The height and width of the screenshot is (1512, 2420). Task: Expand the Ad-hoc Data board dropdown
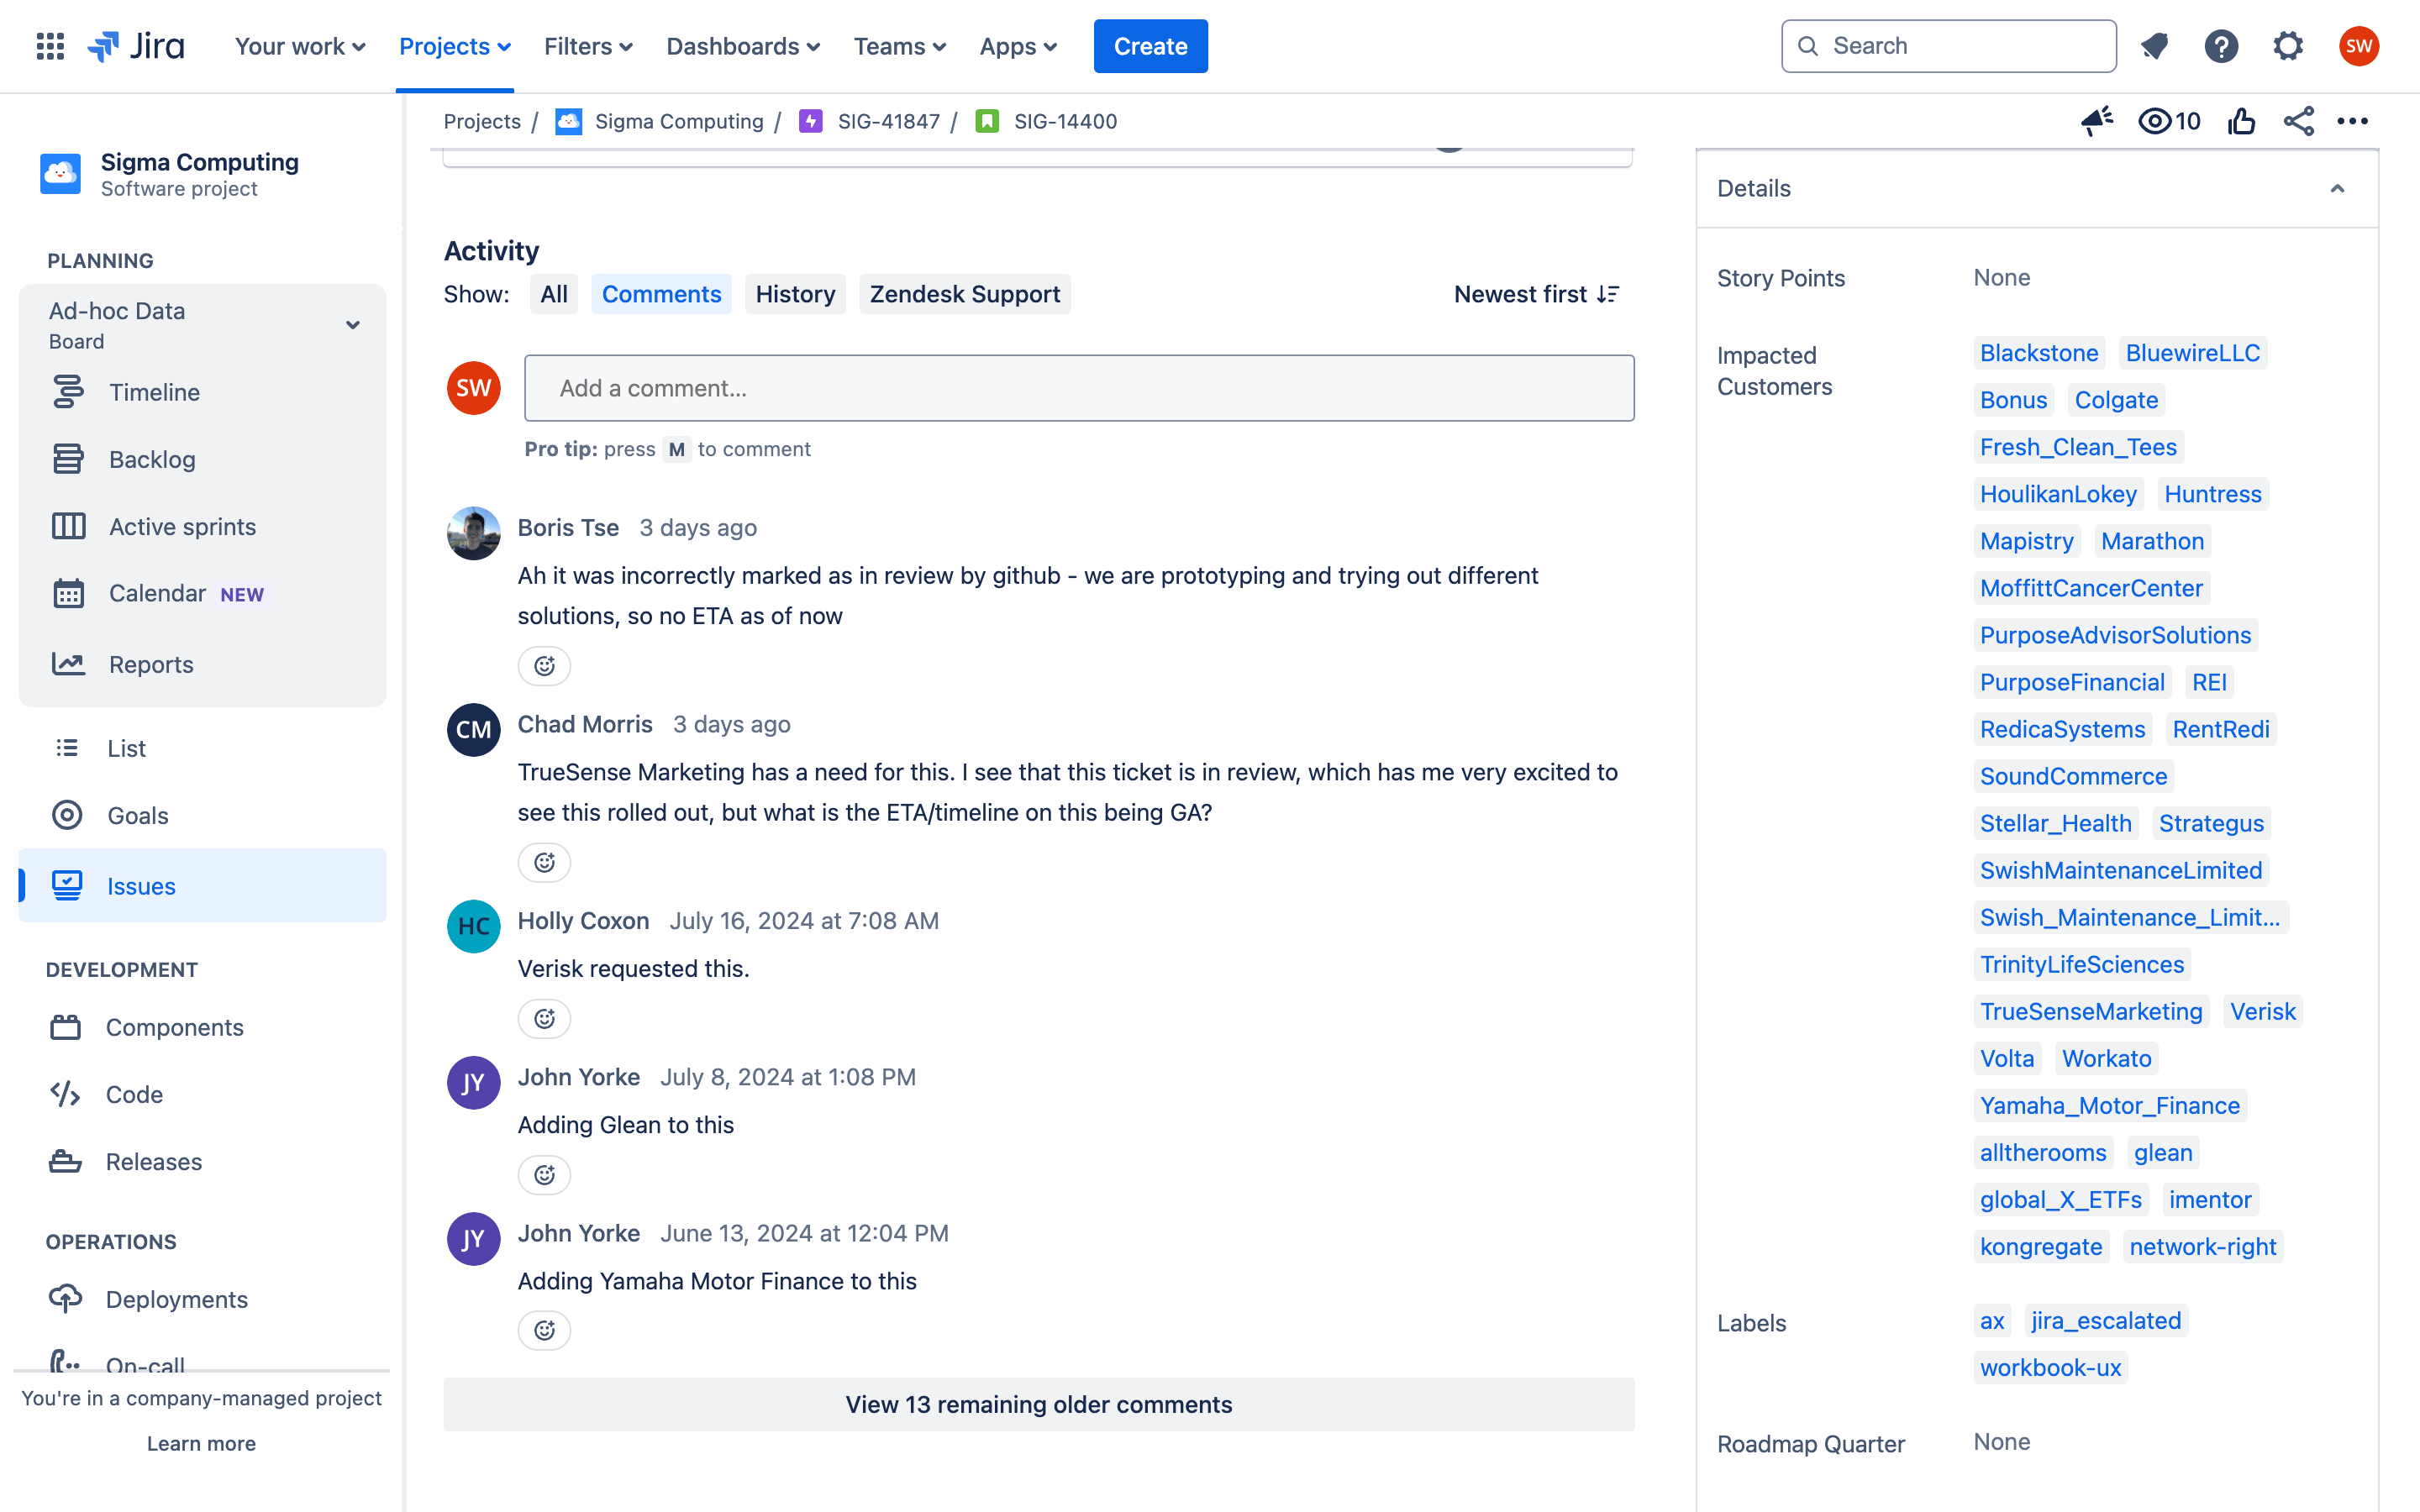coord(352,325)
